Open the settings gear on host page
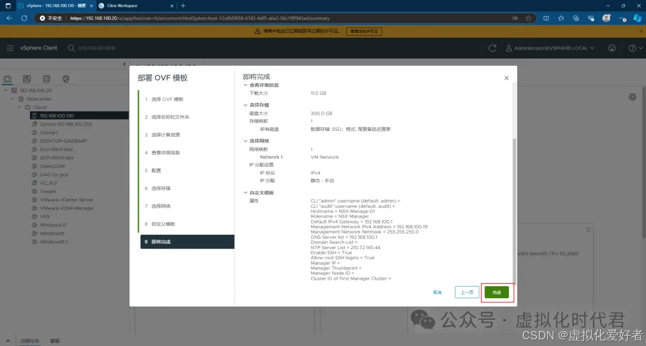Viewport: 646px width, 346px height. pyautogui.click(x=632, y=97)
